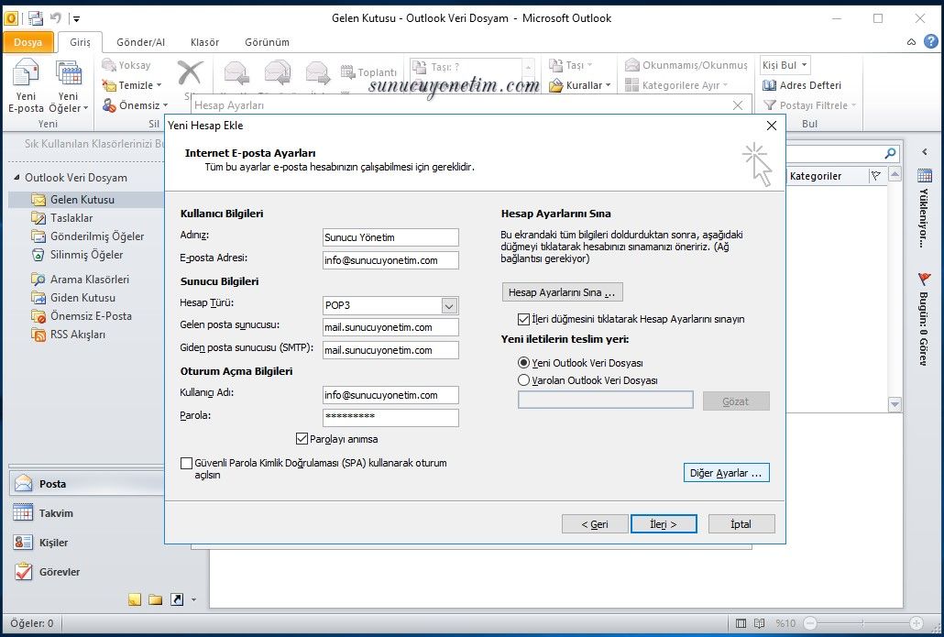Click the Parola password field
Image resolution: width=944 pixels, height=637 pixels.
click(x=390, y=417)
